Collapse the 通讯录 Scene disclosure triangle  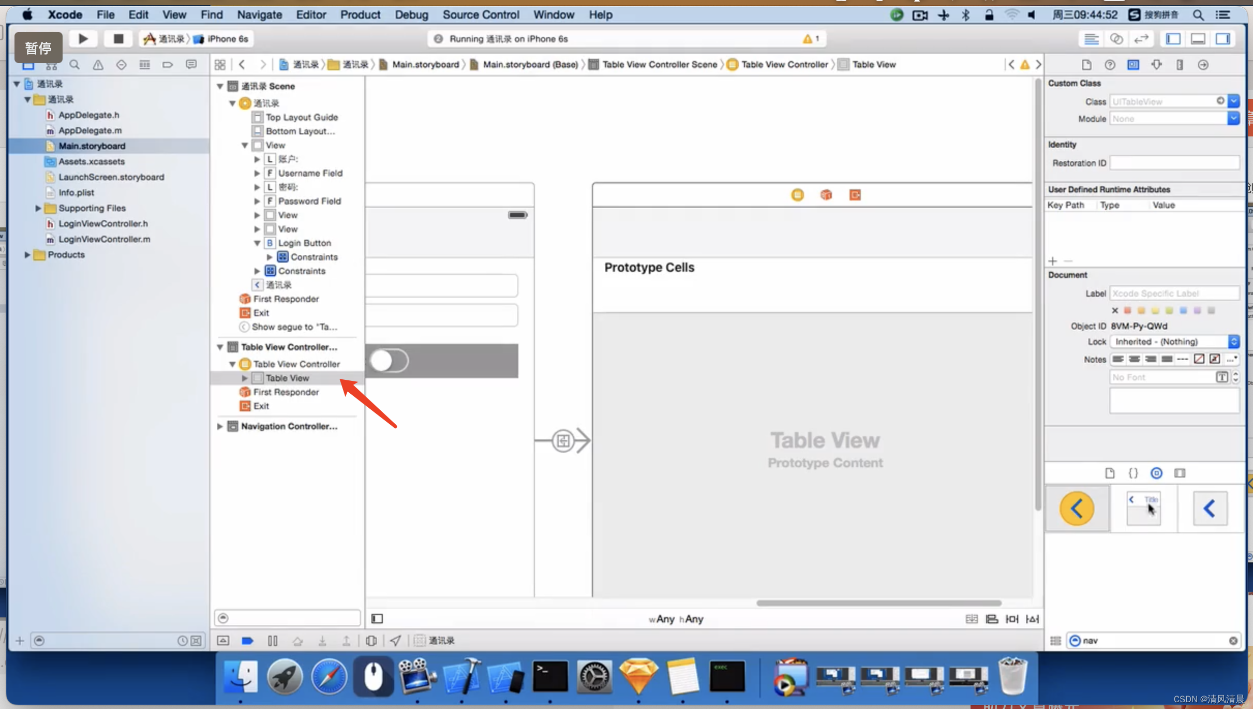[220, 86]
